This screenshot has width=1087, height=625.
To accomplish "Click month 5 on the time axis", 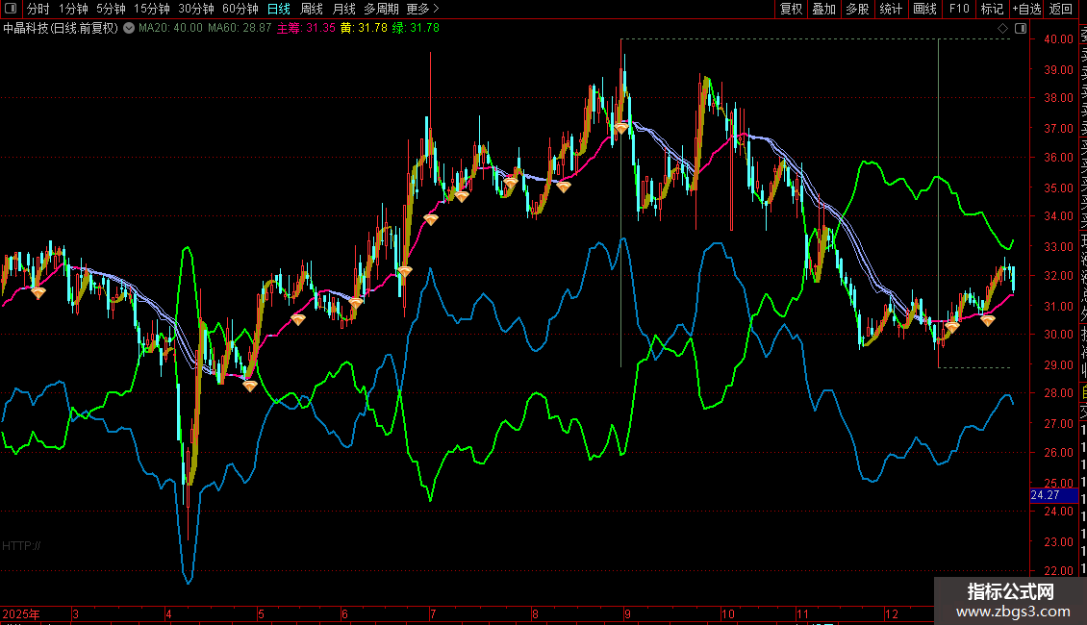I will 261,614.
